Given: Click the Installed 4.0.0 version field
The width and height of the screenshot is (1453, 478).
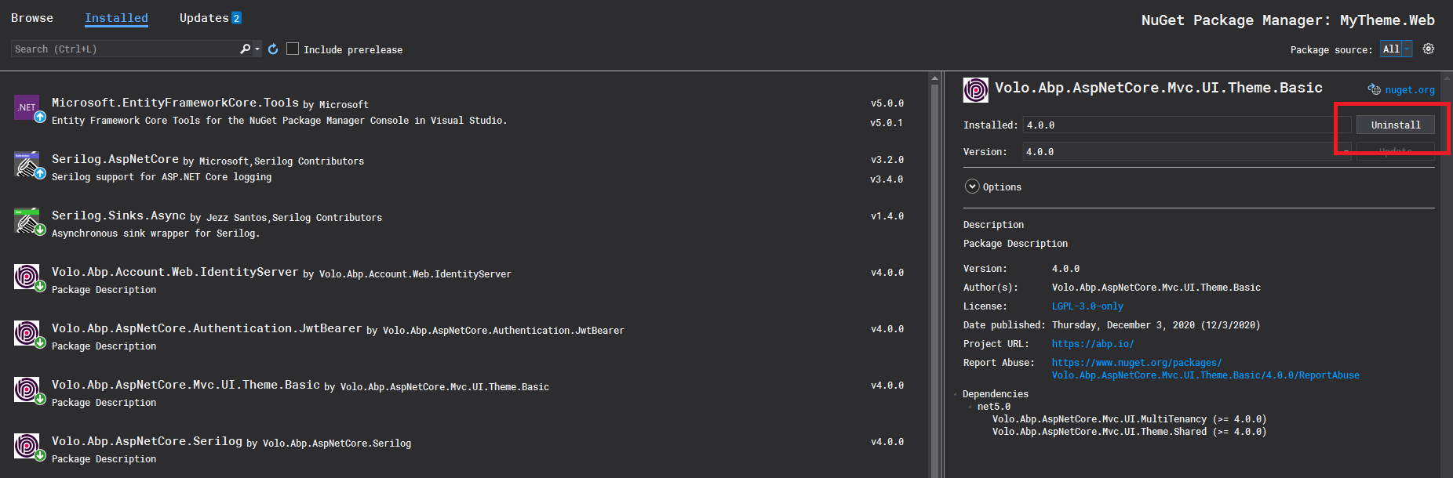Looking at the screenshot, I should 1188,125.
